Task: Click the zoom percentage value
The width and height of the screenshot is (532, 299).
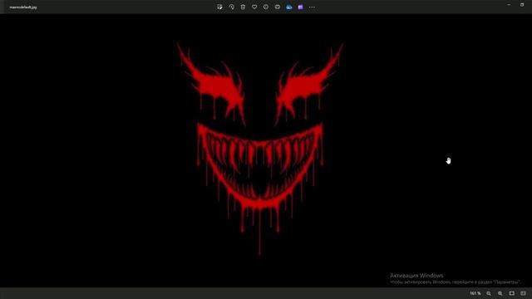Action: tap(475, 293)
